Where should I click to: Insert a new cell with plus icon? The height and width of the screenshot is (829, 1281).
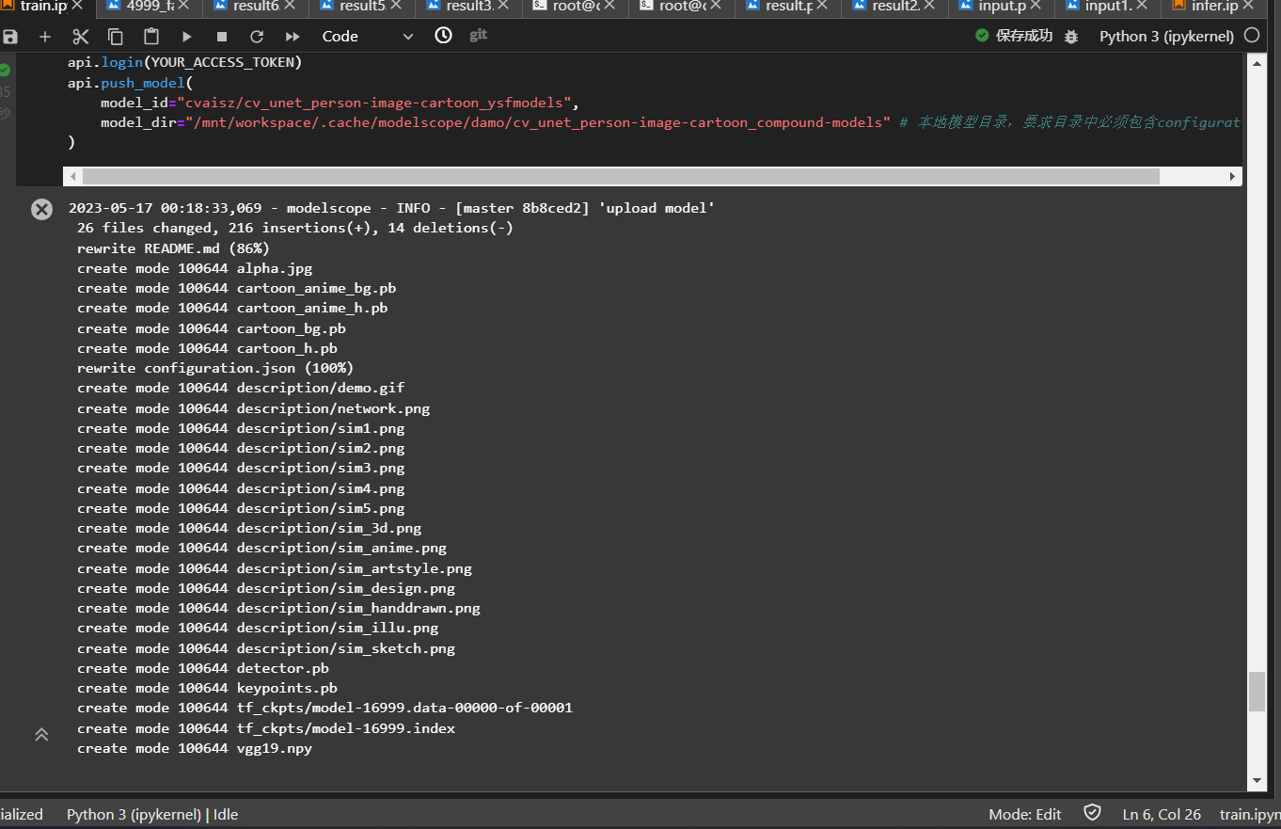45,37
